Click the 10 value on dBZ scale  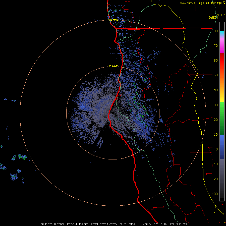click(x=216, y=135)
